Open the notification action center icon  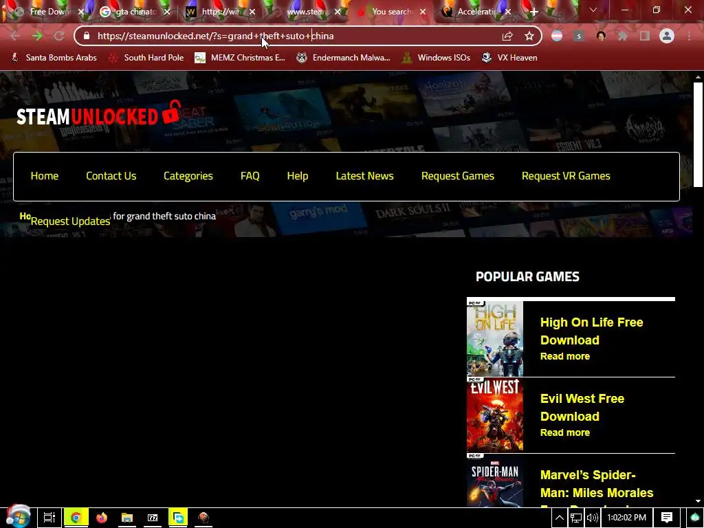(x=667, y=518)
